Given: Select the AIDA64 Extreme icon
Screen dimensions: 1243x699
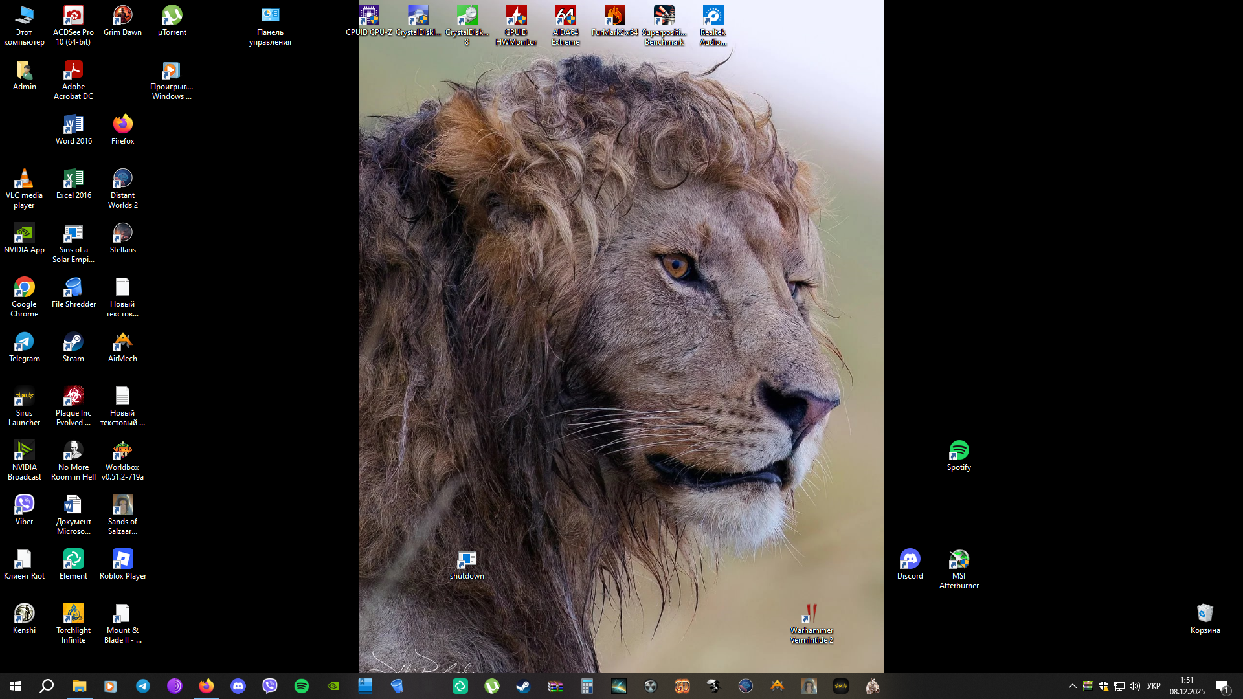Looking at the screenshot, I should 565,24.
